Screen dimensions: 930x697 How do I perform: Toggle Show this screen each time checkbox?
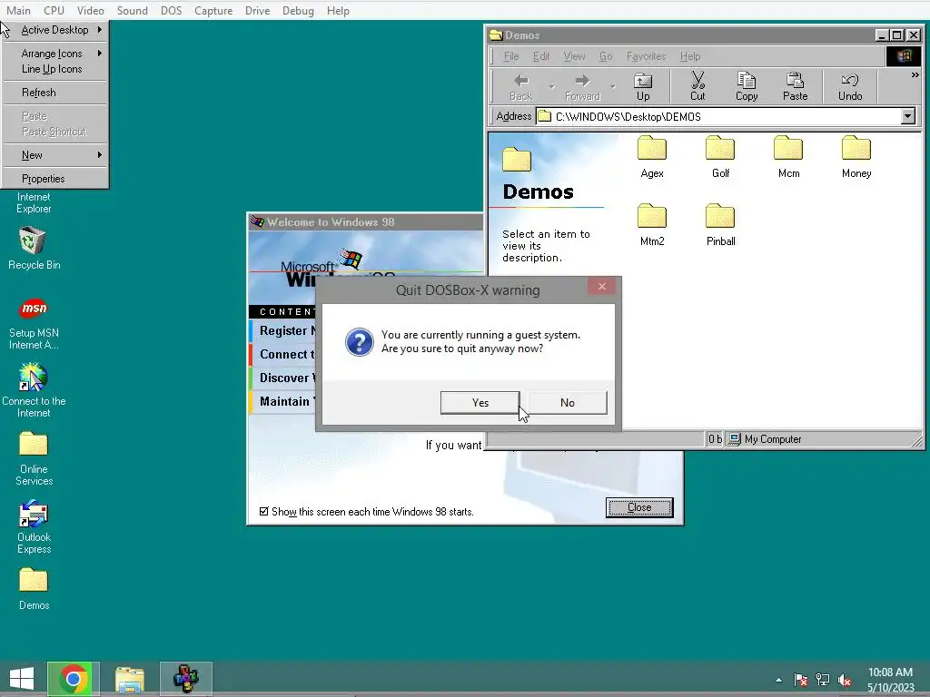pyautogui.click(x=264, y=512)
